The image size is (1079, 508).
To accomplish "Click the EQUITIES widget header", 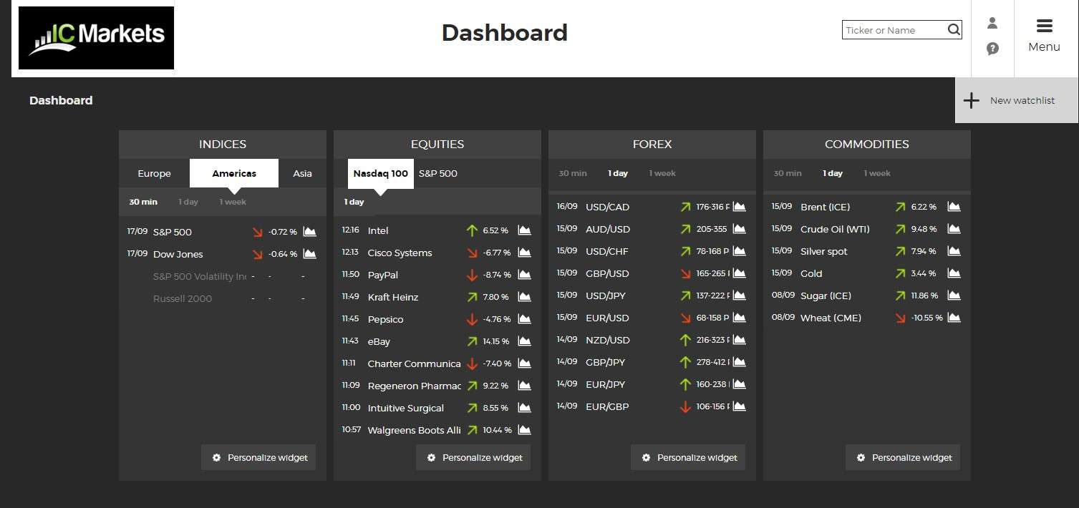I will (x=437, y=144).
